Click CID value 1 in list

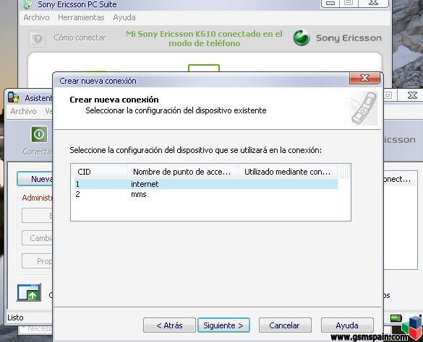pyautogui.click(x=77, y=184)
